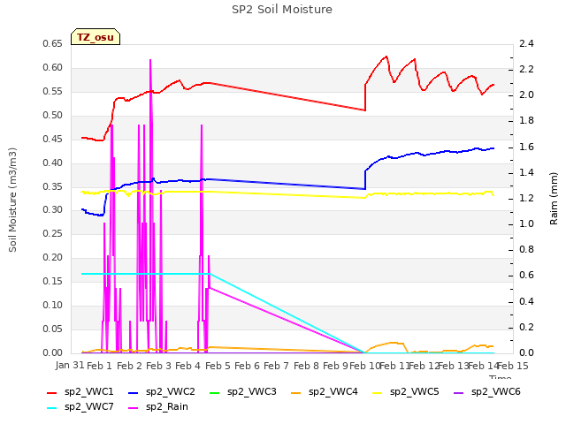Click the Feb 2 x-axis tick label
566x424 pixels.
click(129, 367)
